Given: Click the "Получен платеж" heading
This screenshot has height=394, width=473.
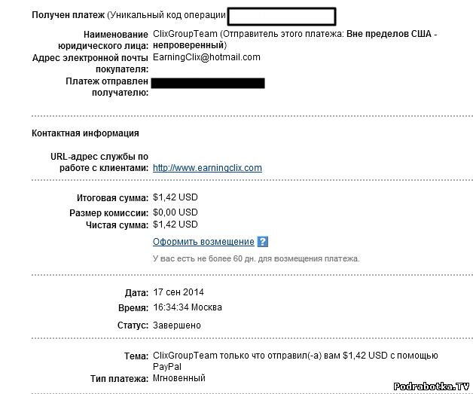Looking at the screenshot, I should [63, 15].
